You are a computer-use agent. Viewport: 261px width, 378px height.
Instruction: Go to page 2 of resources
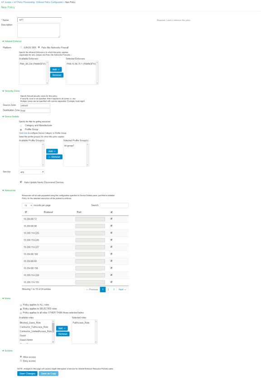point(108,290)
